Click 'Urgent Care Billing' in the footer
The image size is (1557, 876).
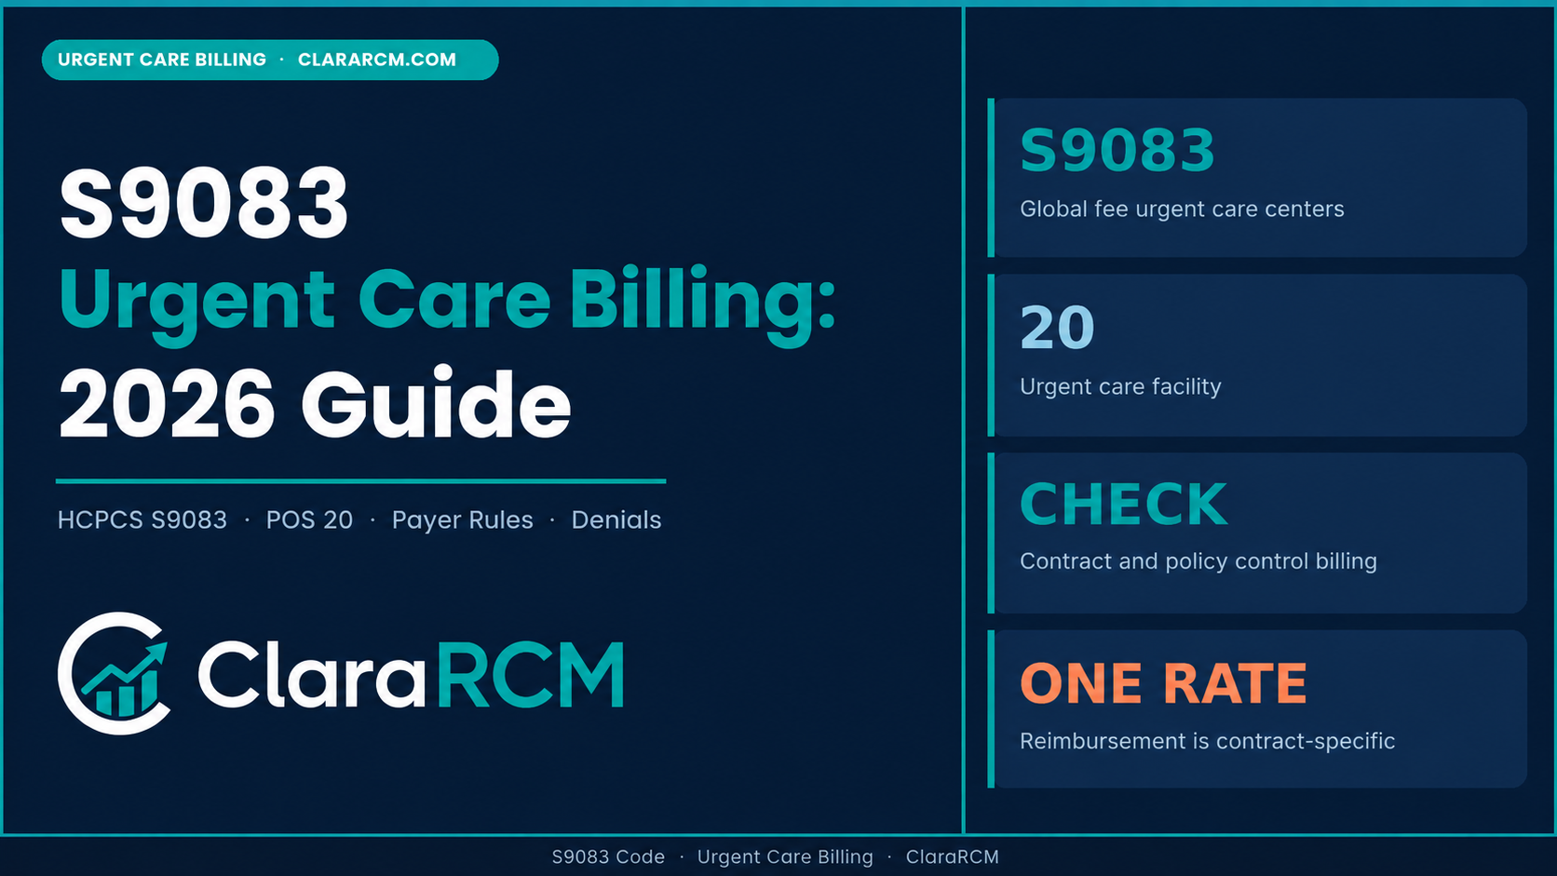(785, 856)
